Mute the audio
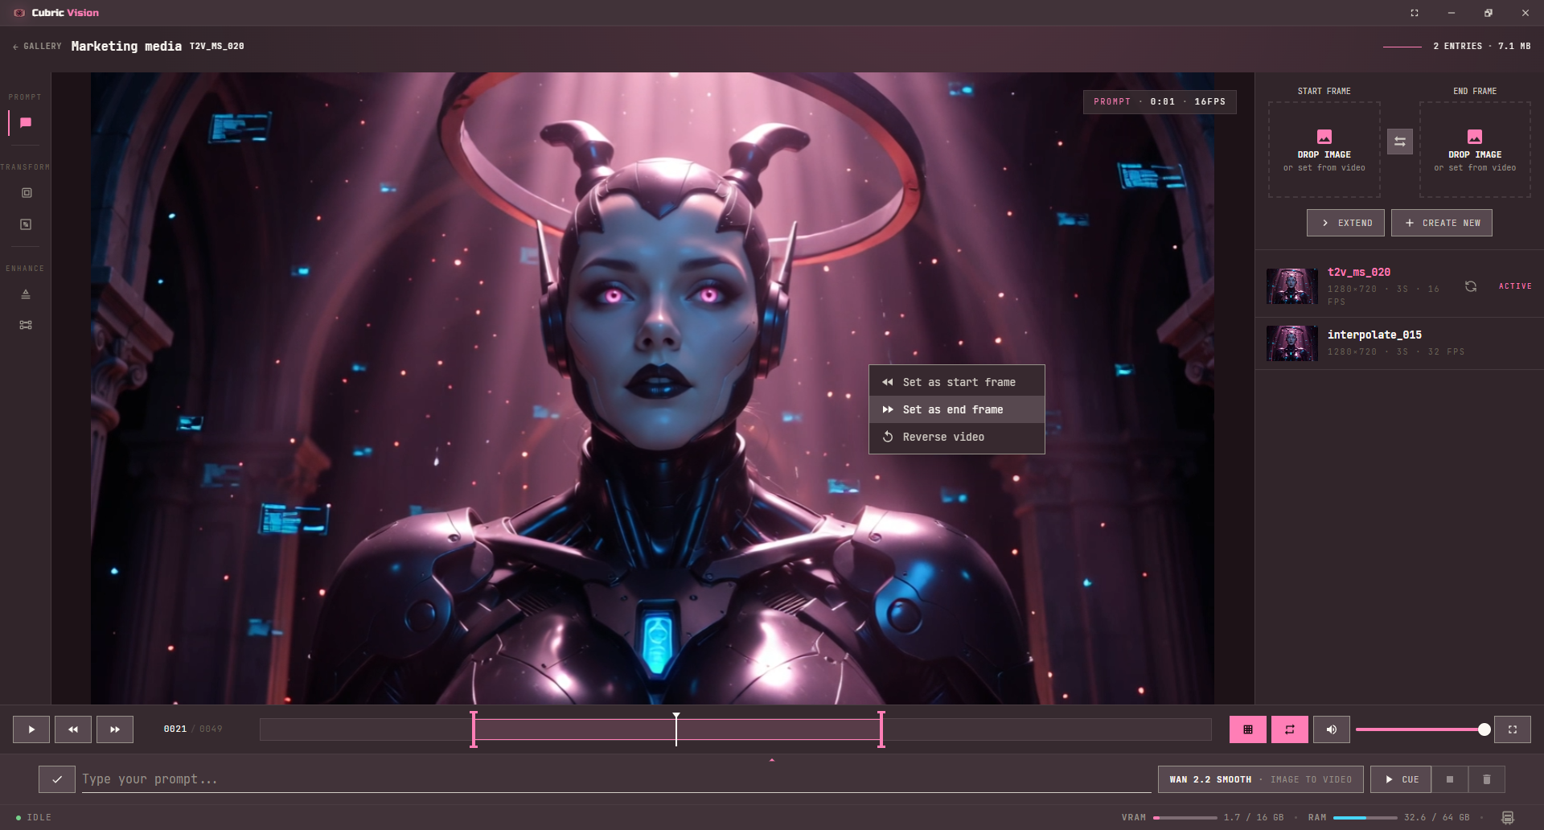 pos(1332,729)
